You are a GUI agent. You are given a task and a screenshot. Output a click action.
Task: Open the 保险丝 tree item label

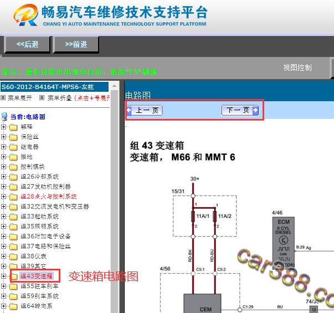click(x=29, y=137)
